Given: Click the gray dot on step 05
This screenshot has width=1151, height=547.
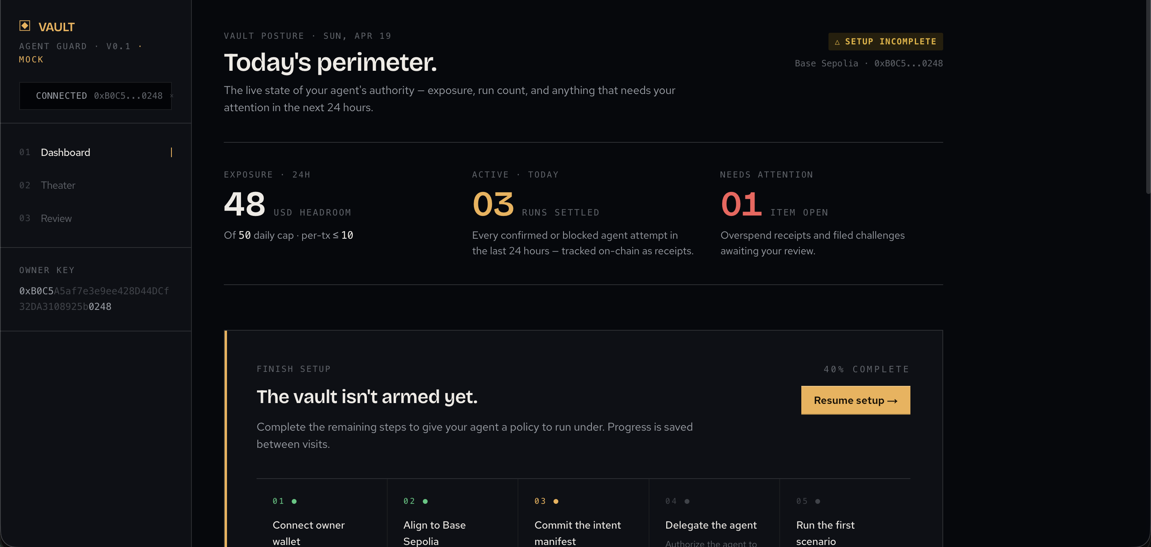Looking at the screenshot, I should (x=817, y=501).
